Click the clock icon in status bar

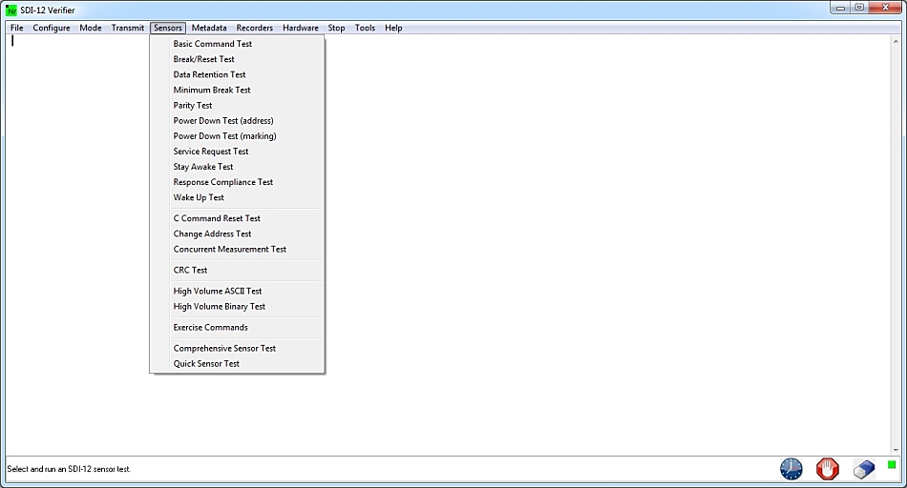pyautogui.click(x=791, y=469)
